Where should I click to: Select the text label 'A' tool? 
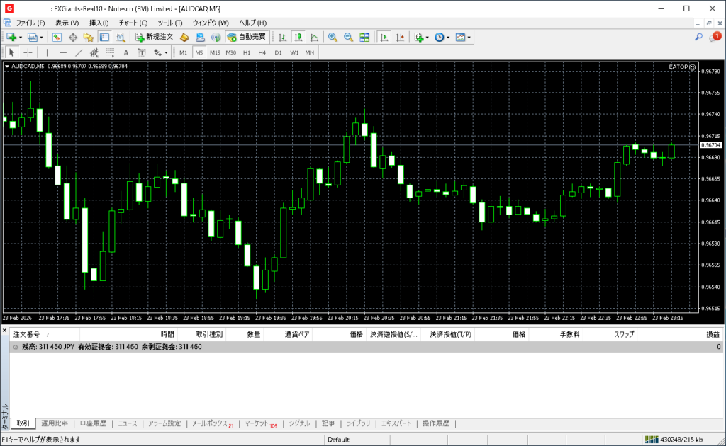pos(126,52)
